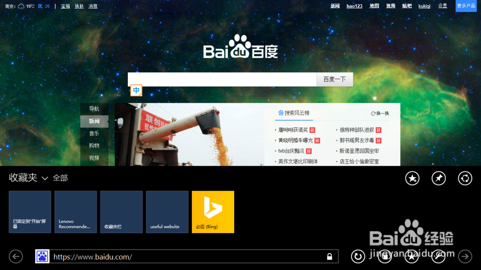Image resolution: width=481 pixels, height=270 pixels.
Task: Open the 设置 link
Action: tap(443, 6)
